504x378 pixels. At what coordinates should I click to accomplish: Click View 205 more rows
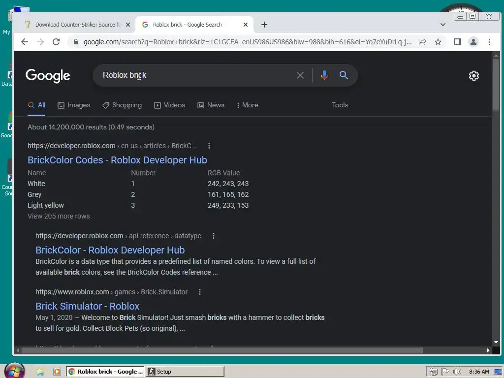click(x=59, y=217)
